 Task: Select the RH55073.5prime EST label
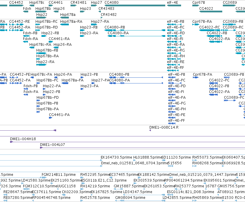[207, 157]
